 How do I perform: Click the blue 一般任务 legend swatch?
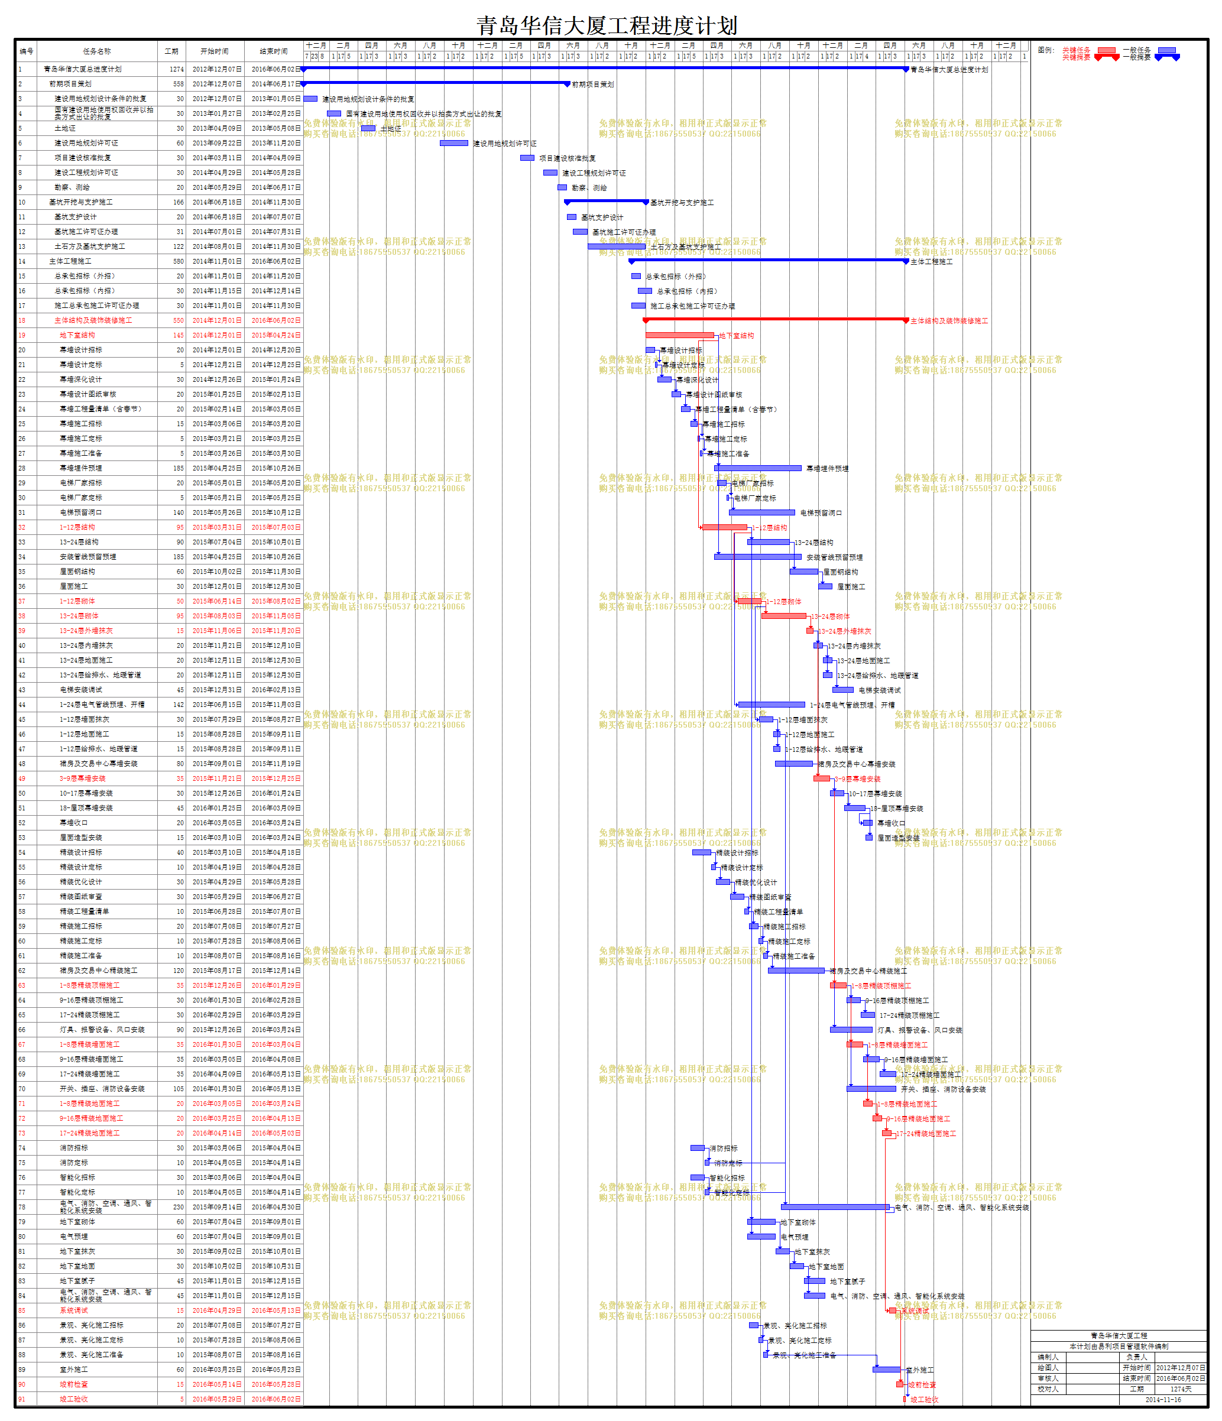pyautogui.click(x=1167, y=50)
